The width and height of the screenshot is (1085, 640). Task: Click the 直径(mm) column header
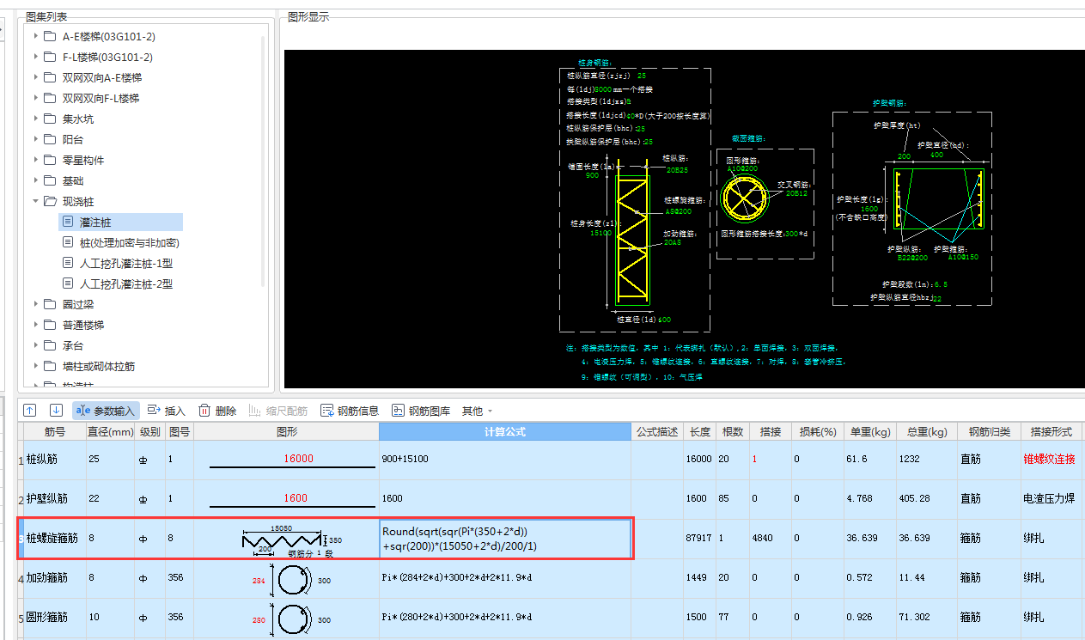111,432
